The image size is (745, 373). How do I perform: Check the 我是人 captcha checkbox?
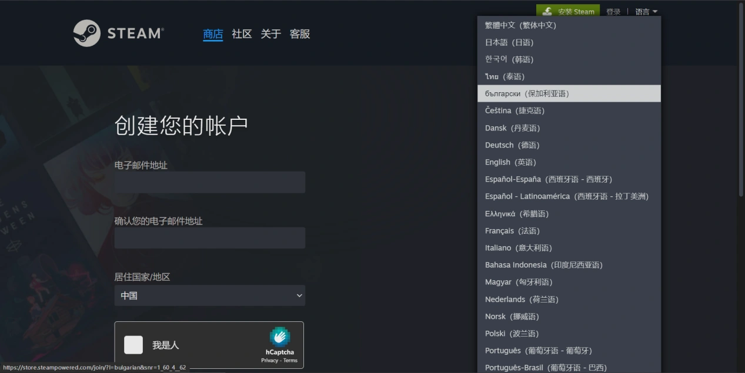(133, 345)
